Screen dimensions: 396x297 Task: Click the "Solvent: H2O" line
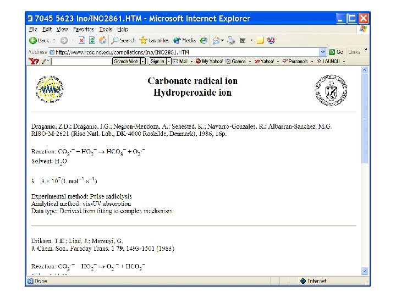point(49,161)
